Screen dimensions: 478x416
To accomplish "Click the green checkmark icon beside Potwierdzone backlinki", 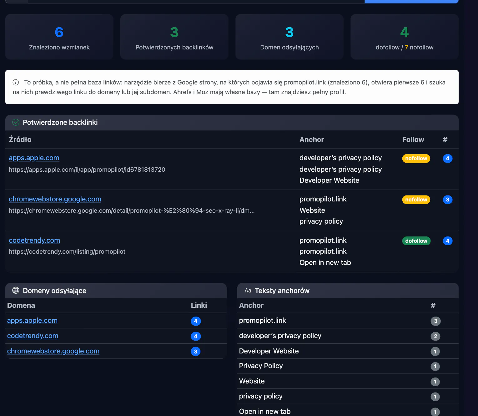I will (16, 122).
